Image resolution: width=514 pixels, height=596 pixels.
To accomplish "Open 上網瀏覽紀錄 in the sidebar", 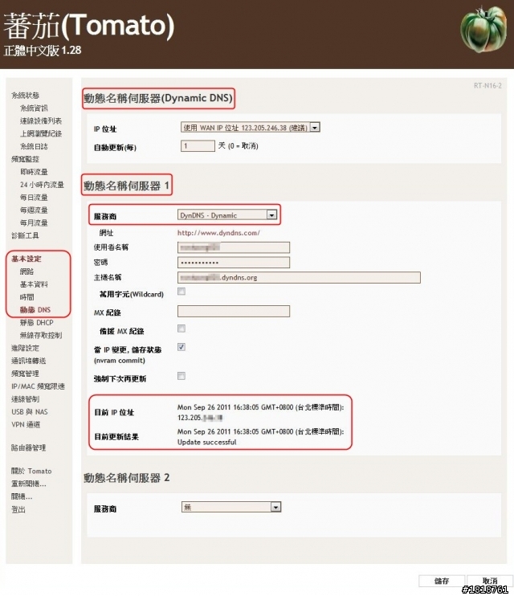I will click(41, 133).
